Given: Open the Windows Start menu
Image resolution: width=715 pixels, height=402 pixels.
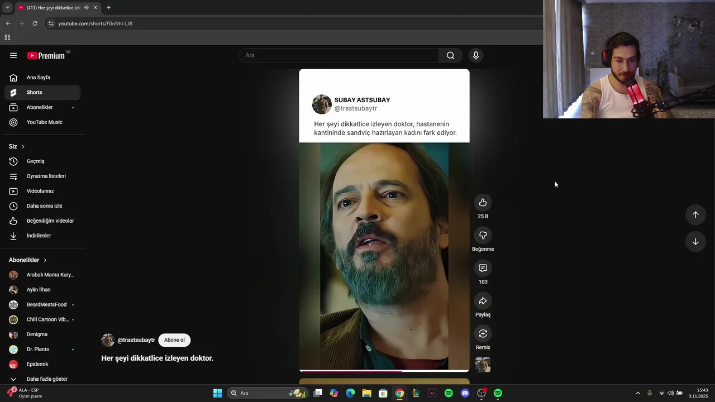Looking at the screenshot, I should [x=217, y=393].
